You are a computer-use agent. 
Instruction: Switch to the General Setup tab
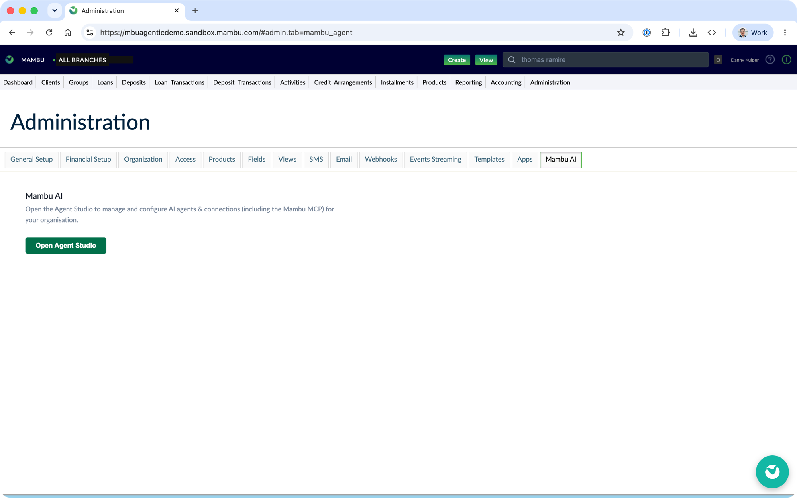pos(31,160)
